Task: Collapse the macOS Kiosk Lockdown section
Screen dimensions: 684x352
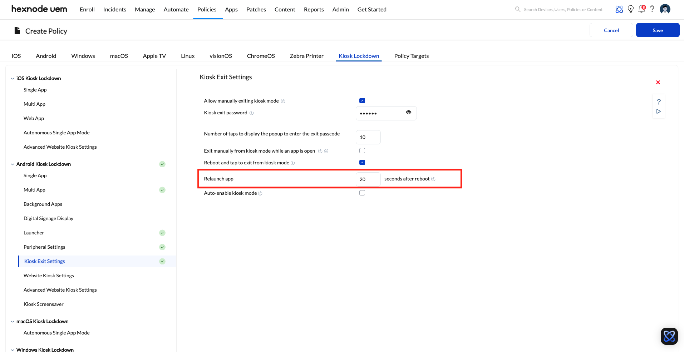Action: coord(13,322)
